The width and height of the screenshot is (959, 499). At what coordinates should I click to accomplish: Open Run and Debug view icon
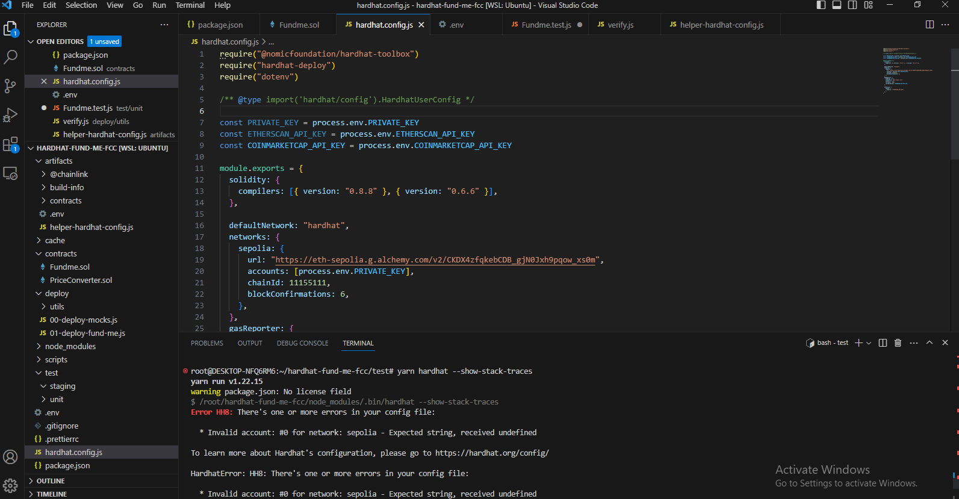11,115
